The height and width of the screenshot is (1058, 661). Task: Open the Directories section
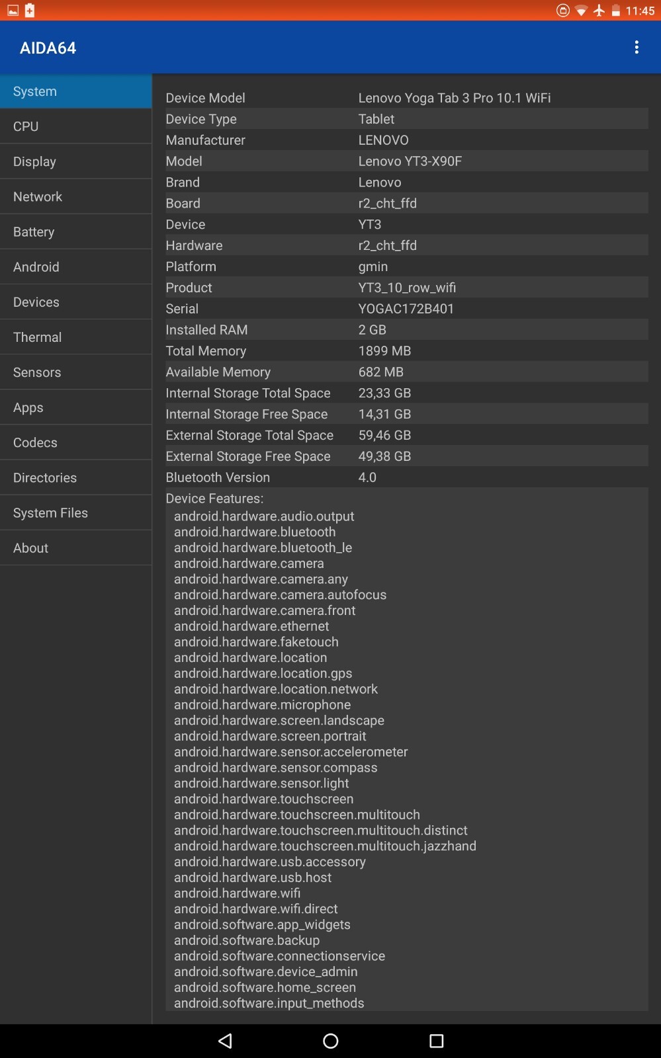76,477
